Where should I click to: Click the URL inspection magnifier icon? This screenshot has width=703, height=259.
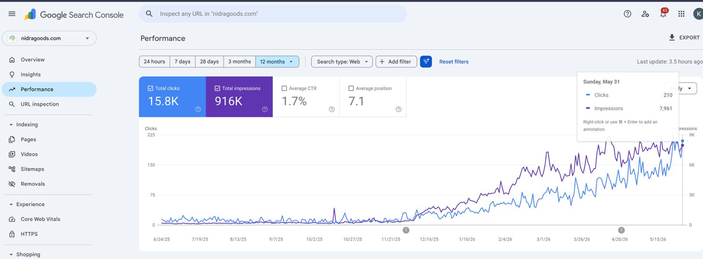point(12,104)
